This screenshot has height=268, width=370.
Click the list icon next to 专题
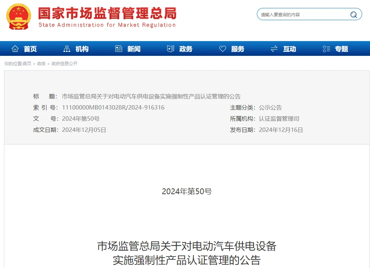pyautogui.click(x=326, y=48)
